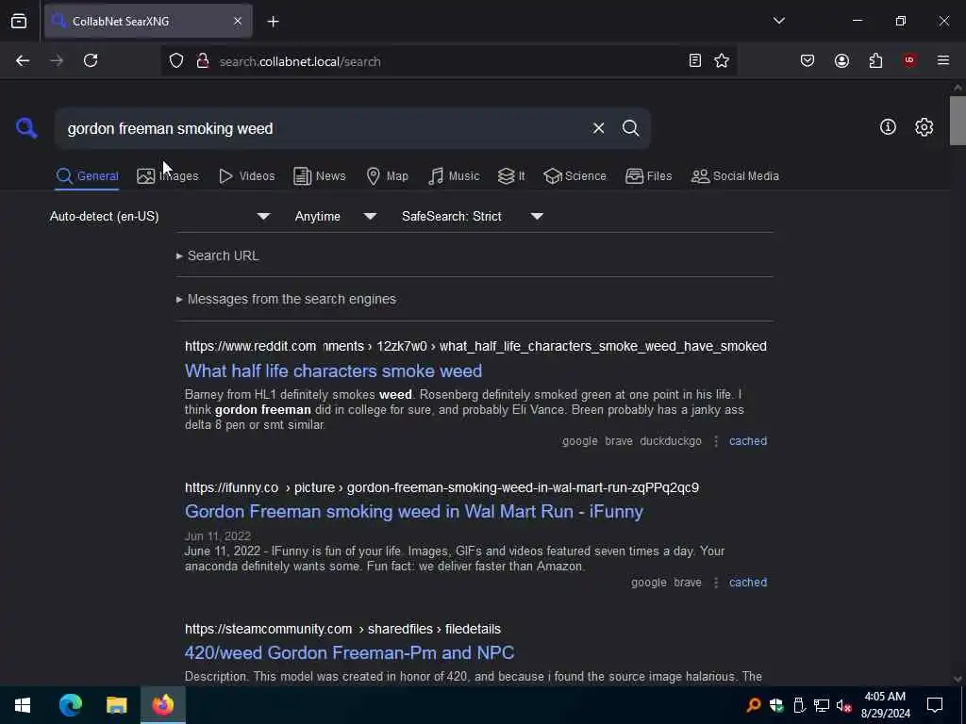Viewport: 966px width, 724px height.
Task: Switch to the It category
Action: click(511, 176)
